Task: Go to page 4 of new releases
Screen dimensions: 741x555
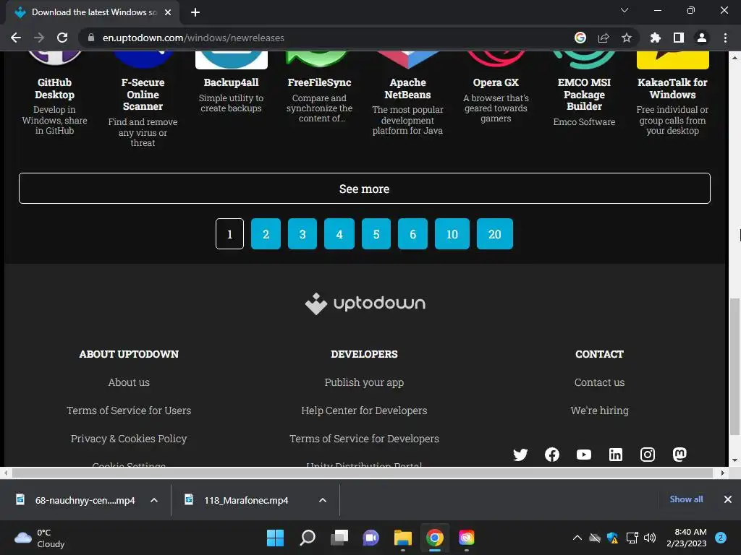Action: coord(339,233)
